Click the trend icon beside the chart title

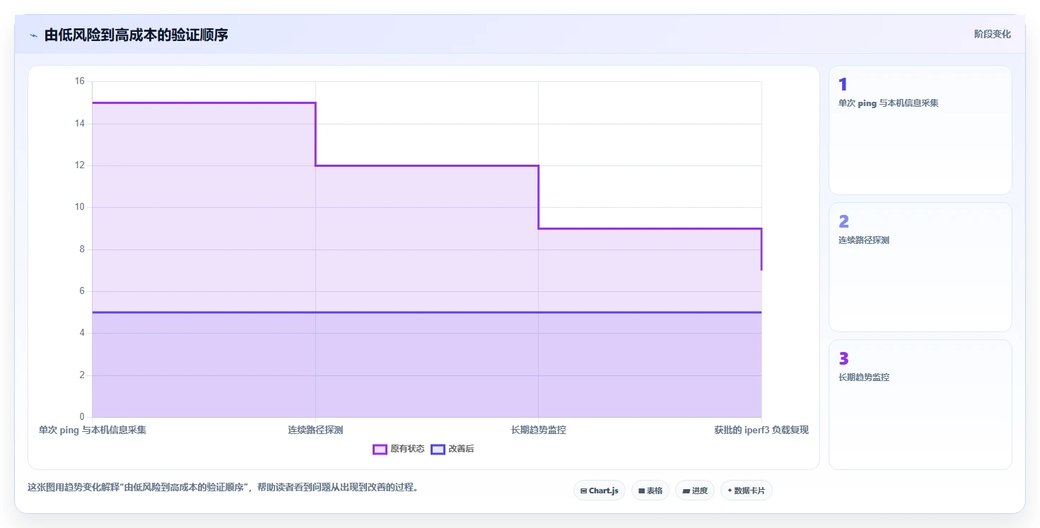(33, 35)
